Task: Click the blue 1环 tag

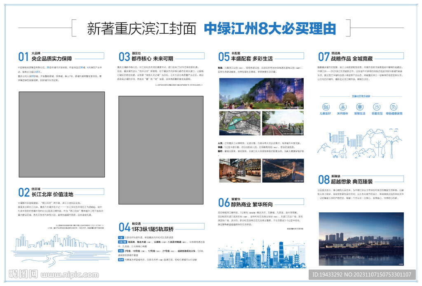Action: [x=121, y=237]
